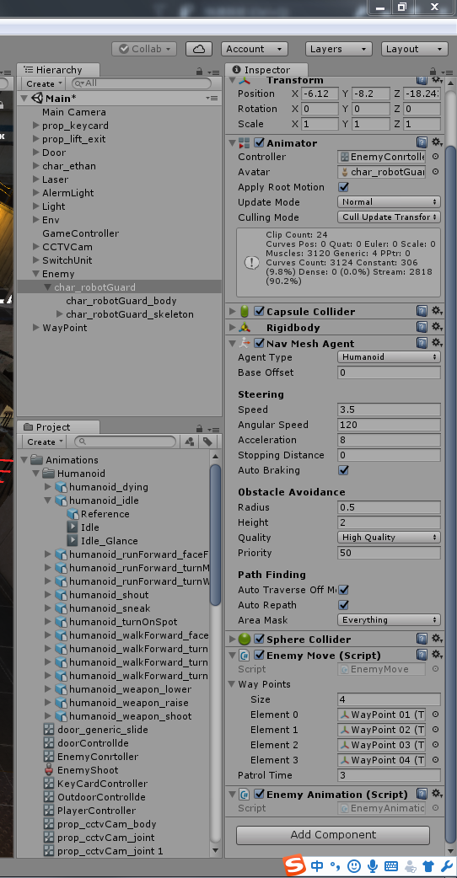Open the Nav Mesh Agent help reference icon

422,343
